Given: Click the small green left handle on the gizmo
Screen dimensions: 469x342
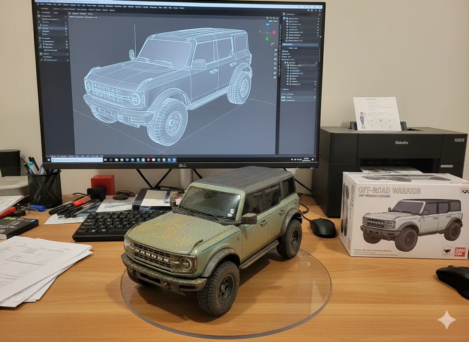Looking at the screenshot, I should click(260, 32).
